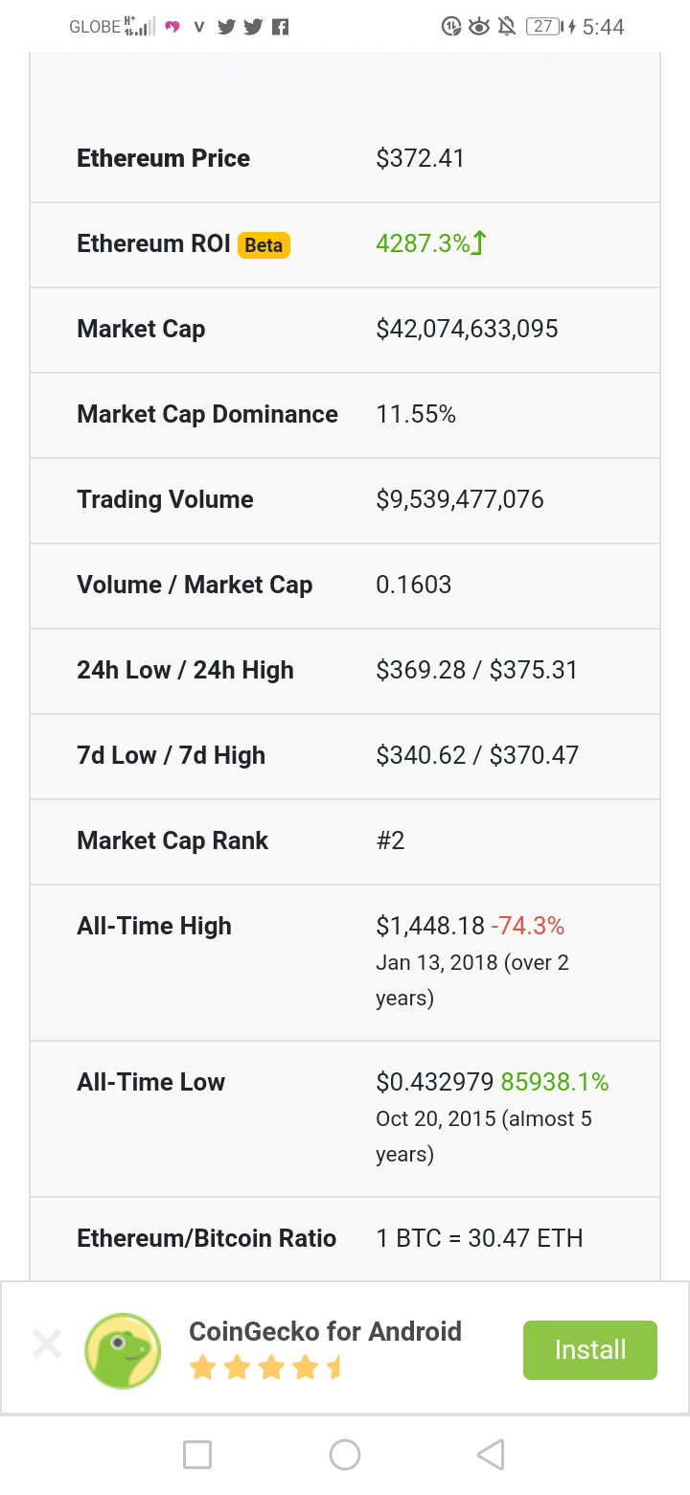The width and height of the screenshot is (690, 1495).
Task: Tap the star rating in the banner
Action: [265, 1368]
